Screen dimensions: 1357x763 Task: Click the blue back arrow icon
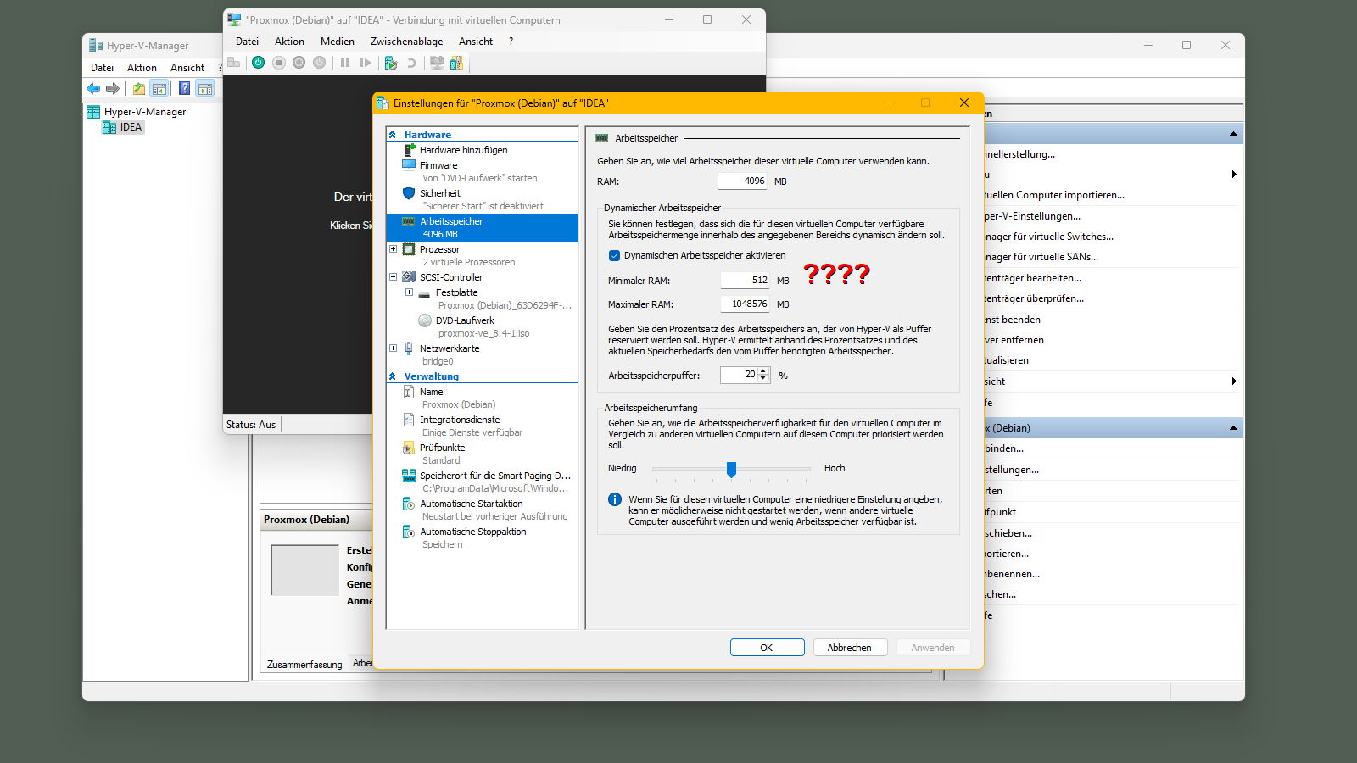(93, 88)
